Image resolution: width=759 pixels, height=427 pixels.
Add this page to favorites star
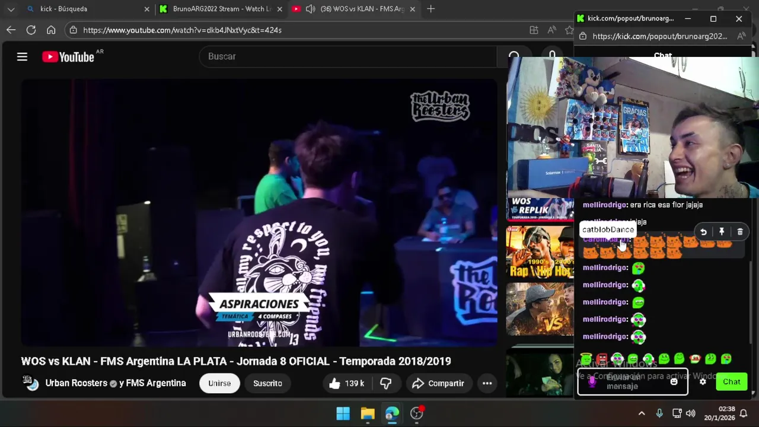(x=569, y=30)
